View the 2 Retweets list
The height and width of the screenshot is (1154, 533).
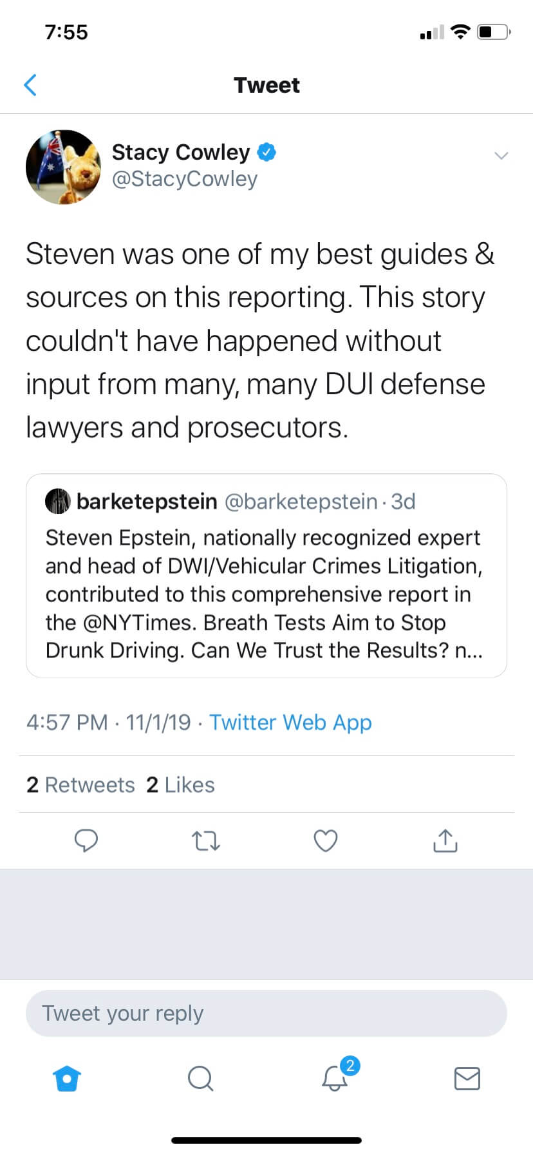click(x=80, y=784)
